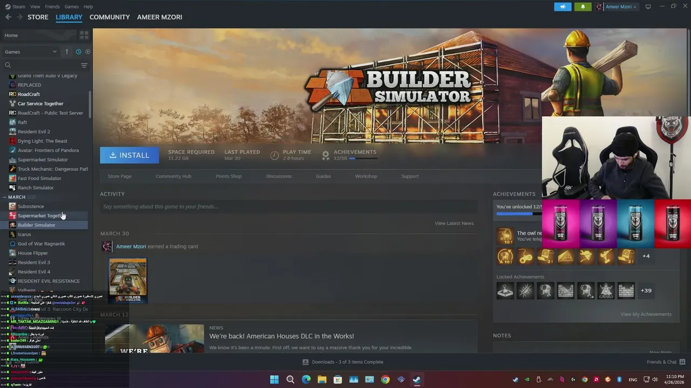The image size is (691, 388).
Task: Open the American Houses DLC news article
Action: pos(281,336)
